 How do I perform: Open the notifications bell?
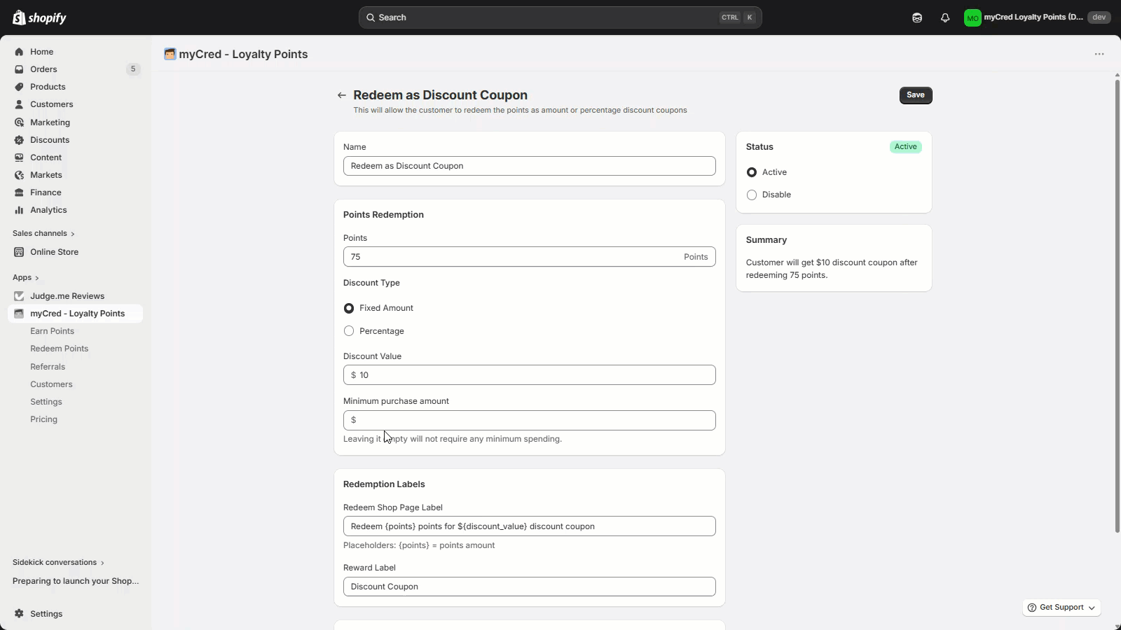pyautogui.click(x=945, y=17)
